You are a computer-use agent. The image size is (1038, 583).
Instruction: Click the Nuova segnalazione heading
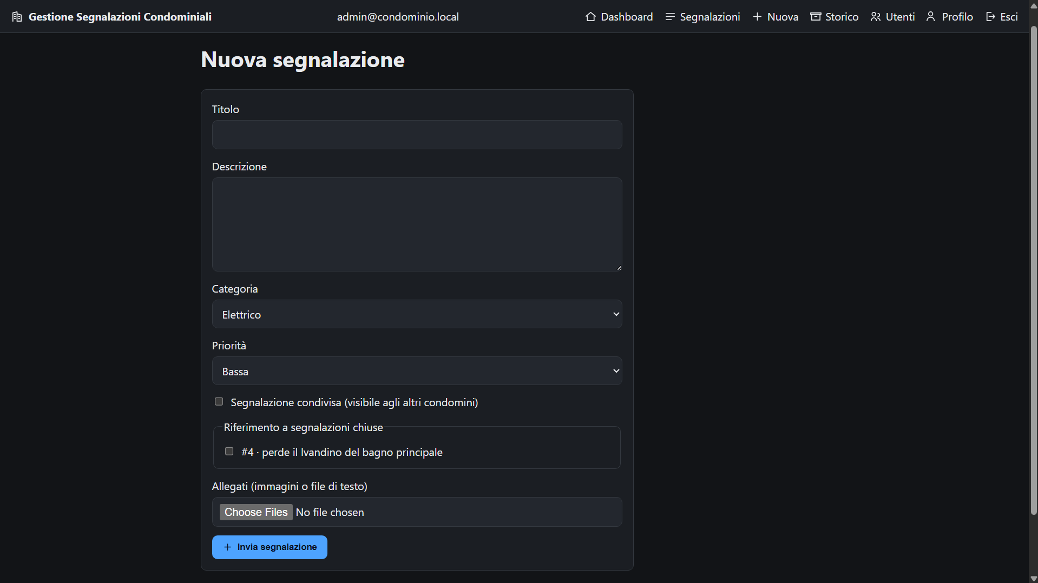(x=303, y=59)
